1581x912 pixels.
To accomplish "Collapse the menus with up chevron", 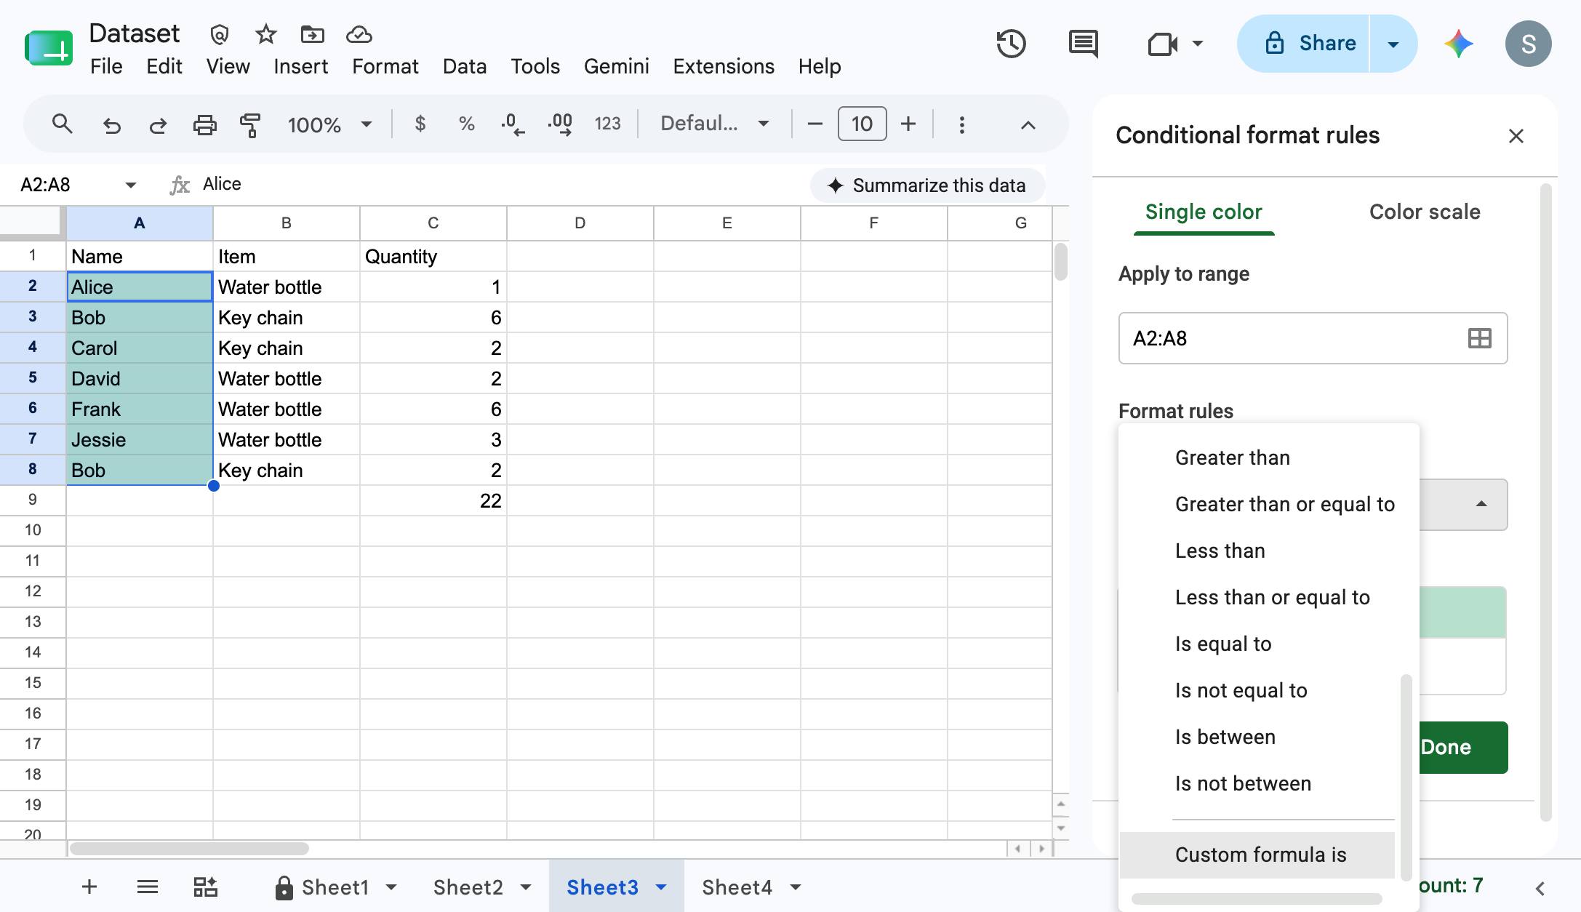I will point(1028,125).
